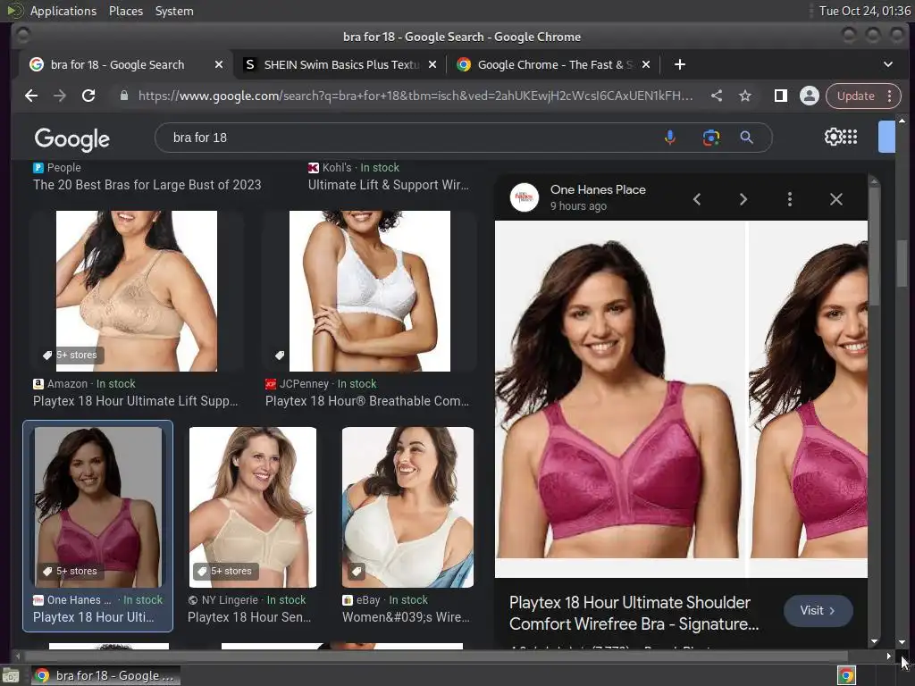Submit search with the magnifier icon
The image size is (915, 686).
tap(746, 138)
